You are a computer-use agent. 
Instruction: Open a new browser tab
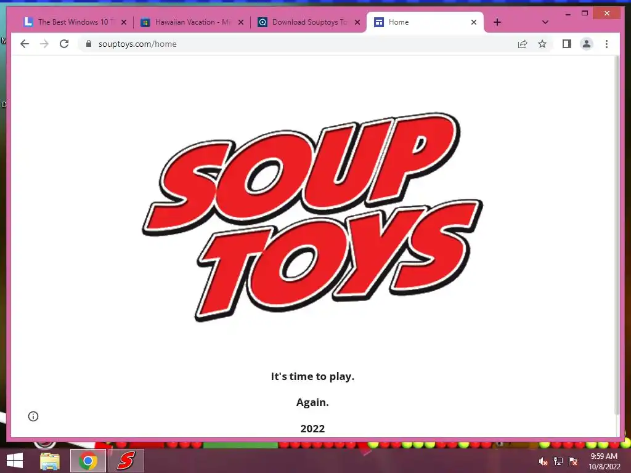[x=497, y=22]
